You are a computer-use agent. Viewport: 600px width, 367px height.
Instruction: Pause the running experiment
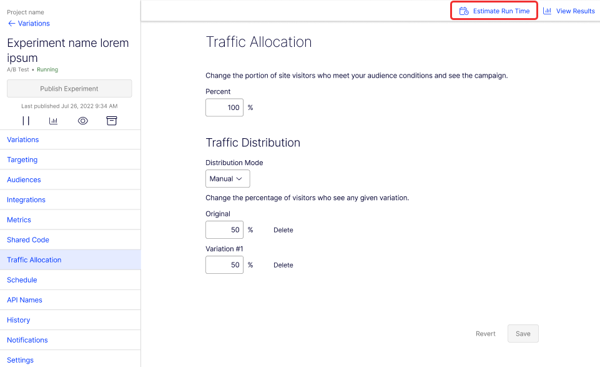click(x=26, y=121)
